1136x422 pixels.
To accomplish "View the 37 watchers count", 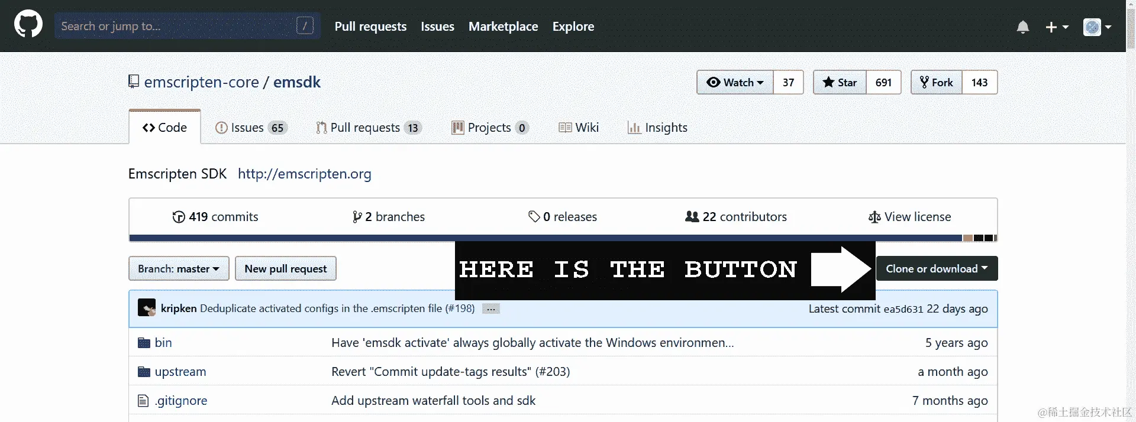I will [x=788, y=82].
